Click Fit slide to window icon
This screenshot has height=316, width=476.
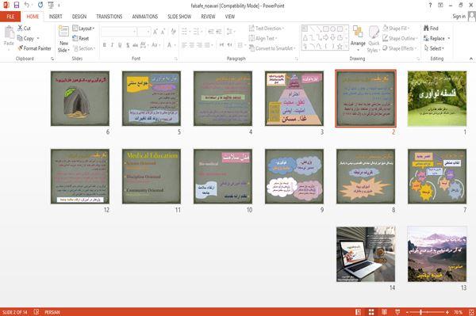471,312
